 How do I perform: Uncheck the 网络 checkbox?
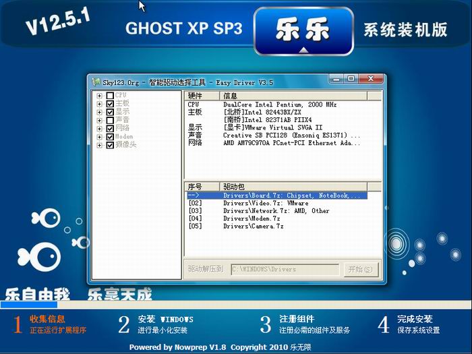click(110, 129)
